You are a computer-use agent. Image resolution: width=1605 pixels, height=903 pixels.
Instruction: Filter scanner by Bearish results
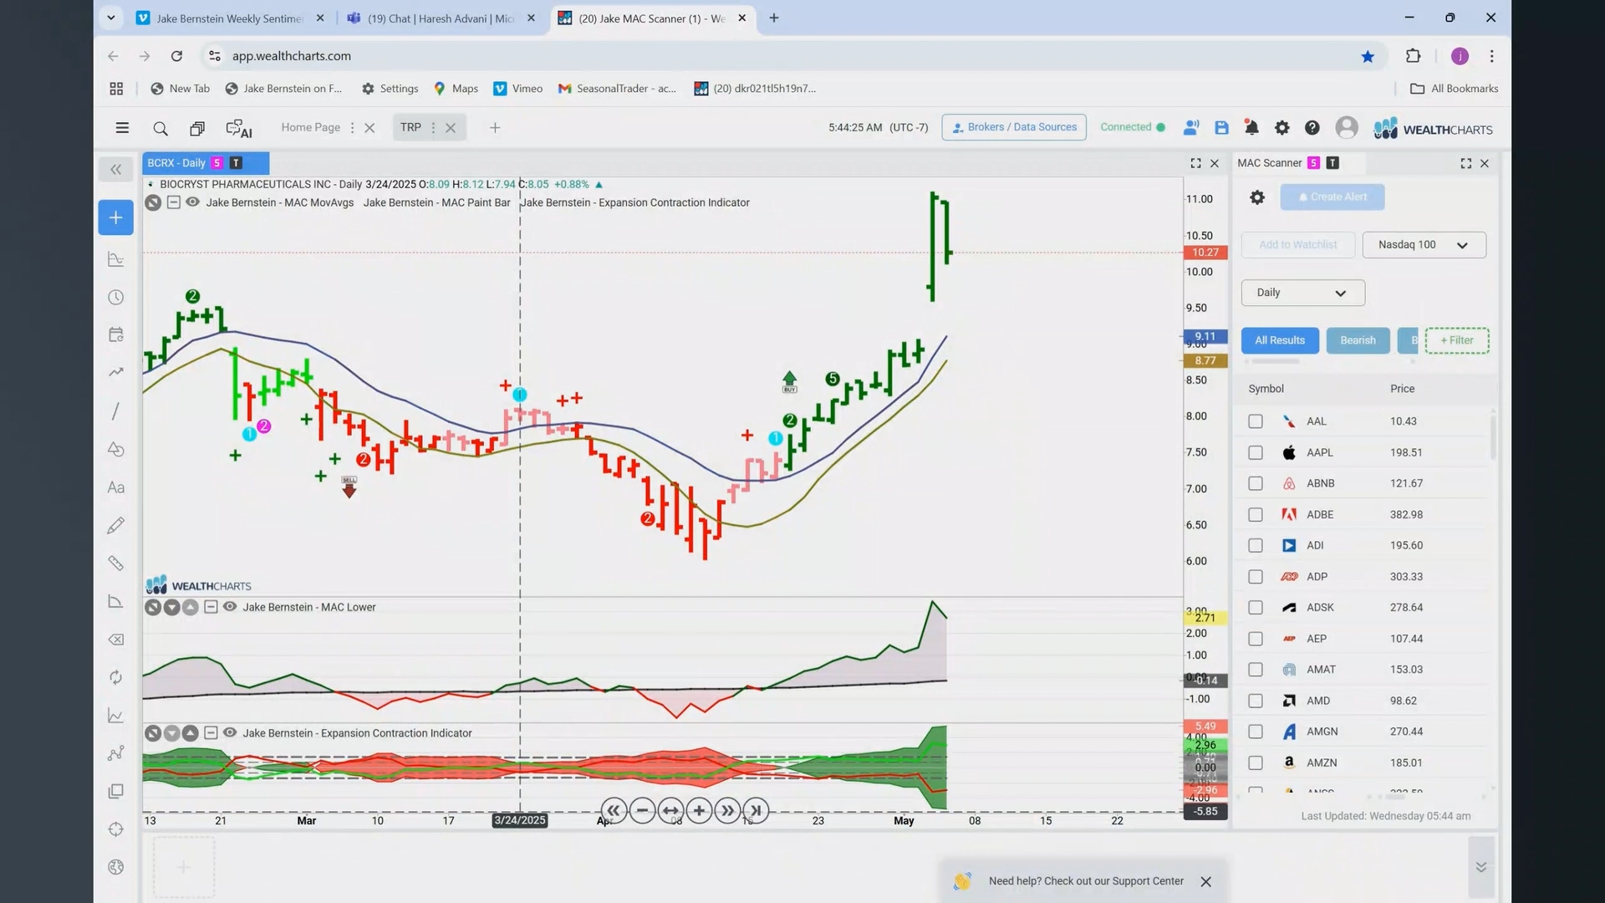1358,340
